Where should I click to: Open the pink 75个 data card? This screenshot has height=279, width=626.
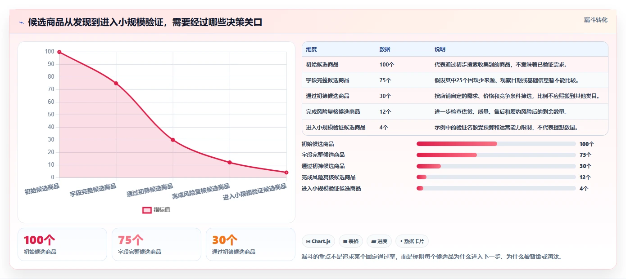156,244
